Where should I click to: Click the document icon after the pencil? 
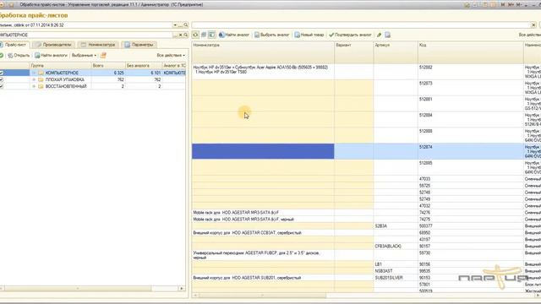(387, 35)
